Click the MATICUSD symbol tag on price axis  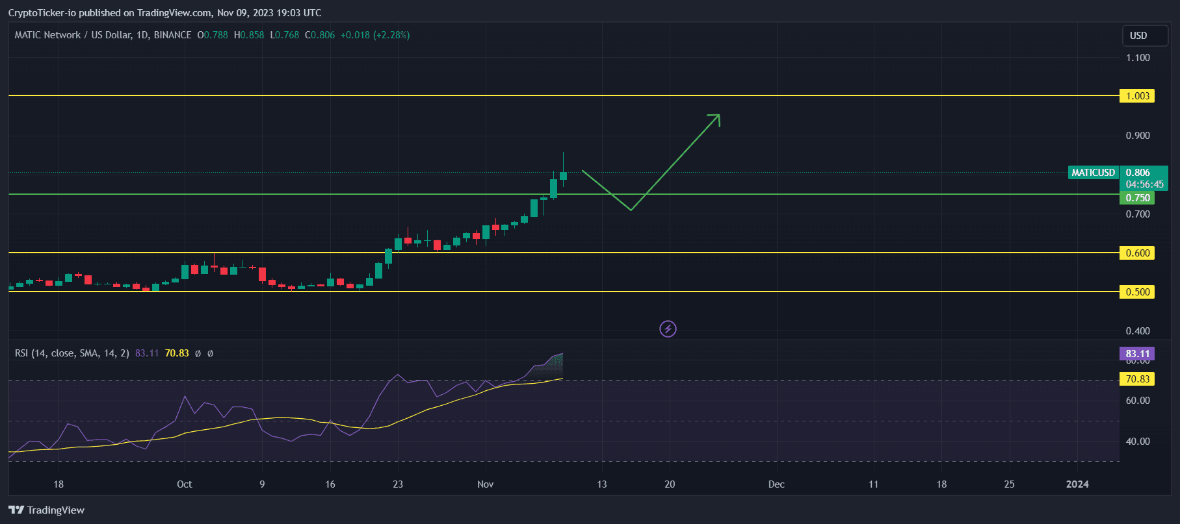tap(1093, 173)
